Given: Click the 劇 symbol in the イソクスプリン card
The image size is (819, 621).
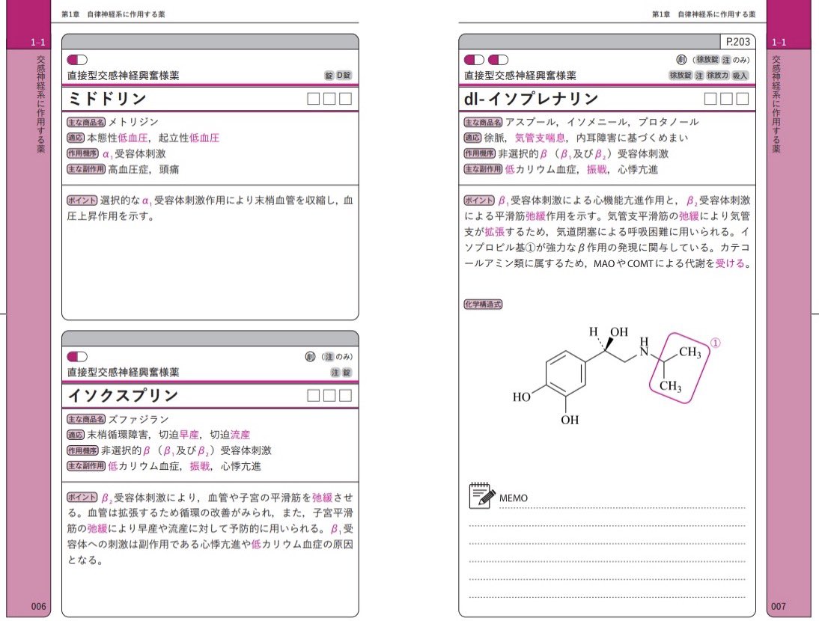Looking at the screenshot, I should point(310,357).
